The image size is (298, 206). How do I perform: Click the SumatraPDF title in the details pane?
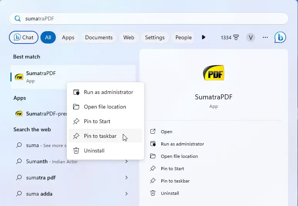(214, 97)
